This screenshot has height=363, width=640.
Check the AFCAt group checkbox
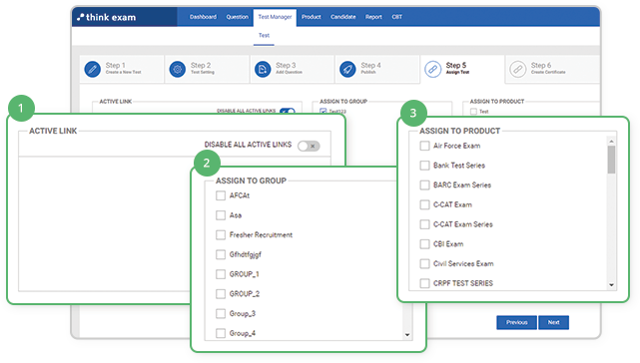click(221, 195)
